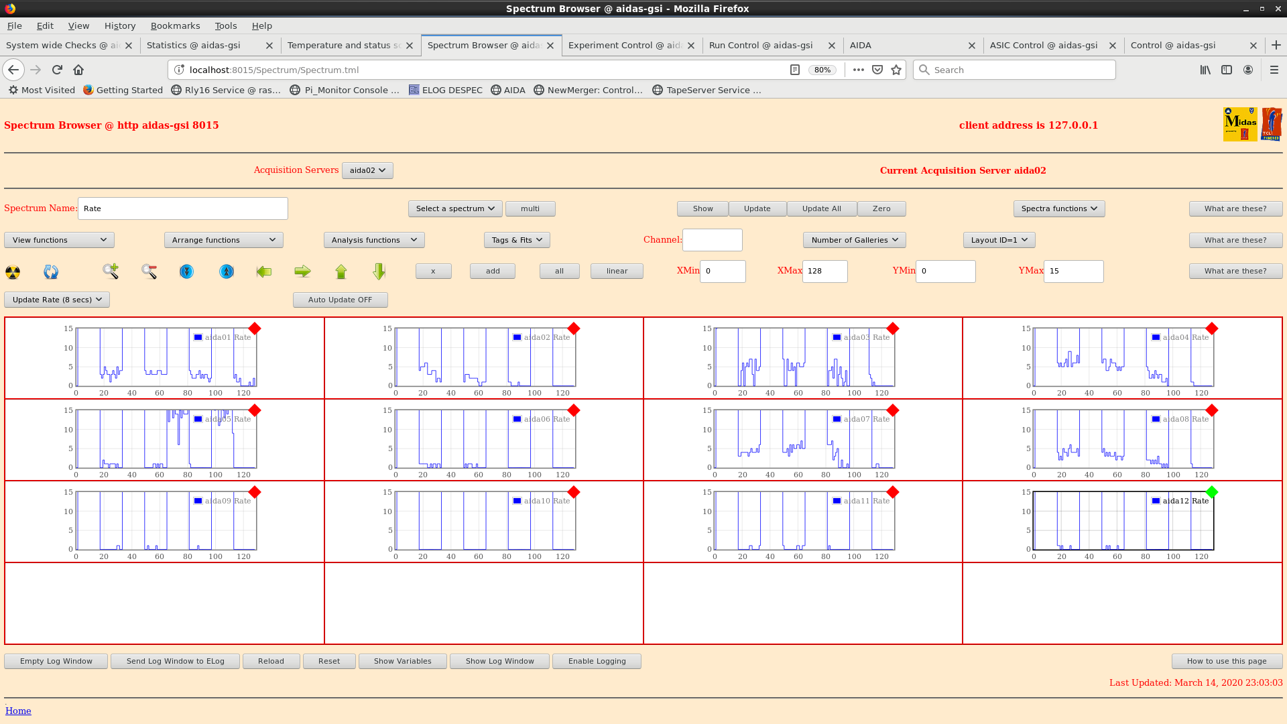Switch to the Run Control tab
The height and width of the screenshot is (724, 1287).
pos(761,45)
